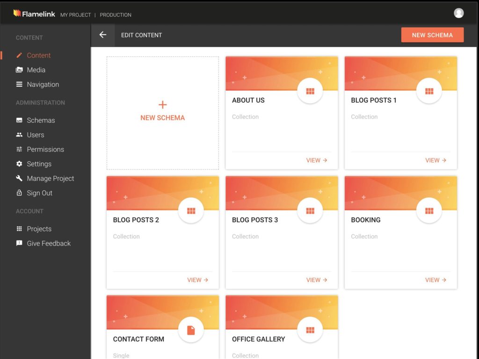Open the Permissions page

45,149
